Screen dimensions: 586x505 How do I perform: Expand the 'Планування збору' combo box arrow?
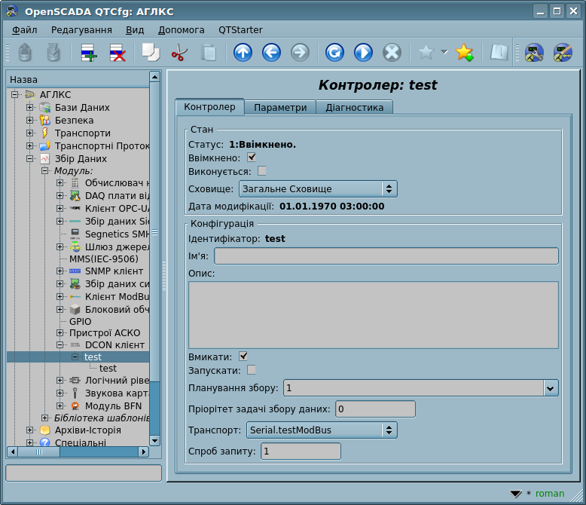[x=551, y=388]
